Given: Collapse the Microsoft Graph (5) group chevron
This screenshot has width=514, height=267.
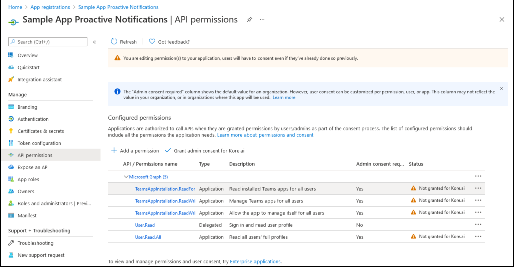Looking at the screenshot, I should (126, 176).
